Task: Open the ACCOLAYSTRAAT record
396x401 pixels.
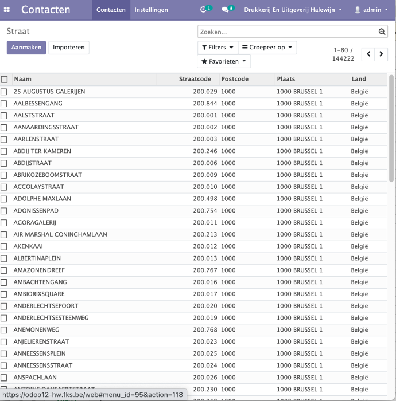Action: pos(38,187)
